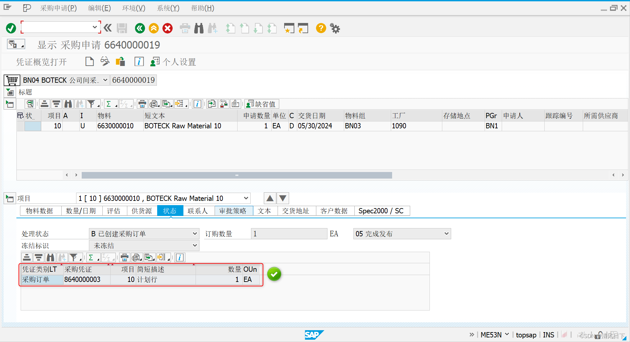Click the Create new requisition page icon
This screenshot has height=342, width=630.
pos(89,62)
